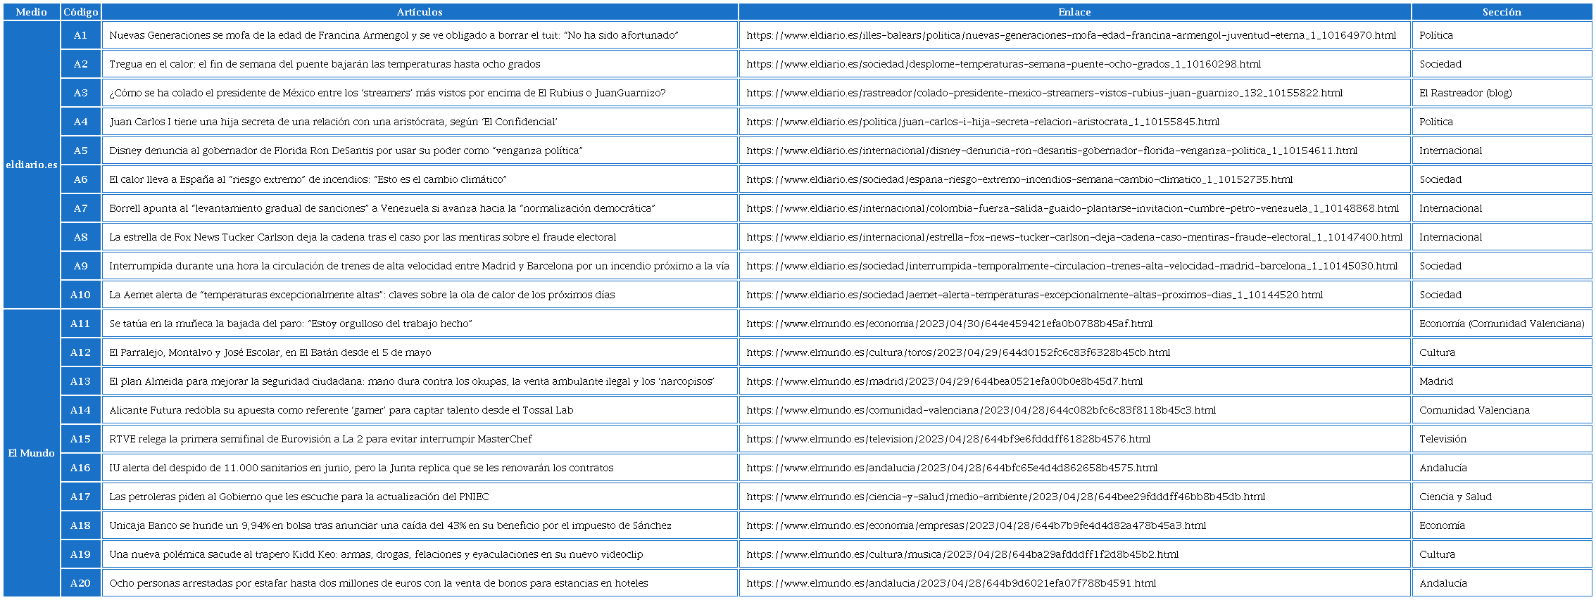Select the Sección column header

pyautogui.click(x=1501, y=12)
